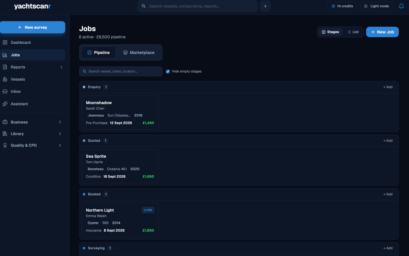
Task: Open Assistant in the sidebar
Action: click(x=32, y=104)
